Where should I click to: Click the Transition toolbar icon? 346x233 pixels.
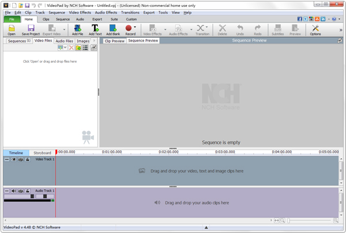click(201, 30)
